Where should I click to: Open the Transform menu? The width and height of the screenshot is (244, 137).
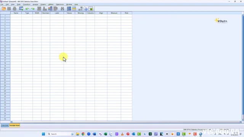(27, 5)
